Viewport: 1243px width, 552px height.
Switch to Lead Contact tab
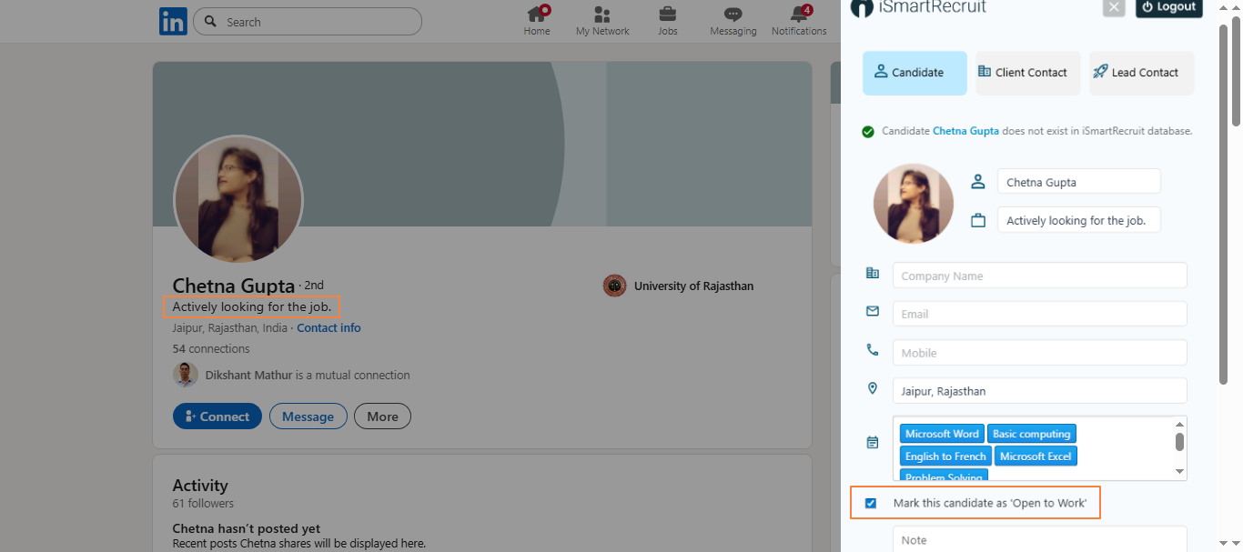click(1141, 73)
